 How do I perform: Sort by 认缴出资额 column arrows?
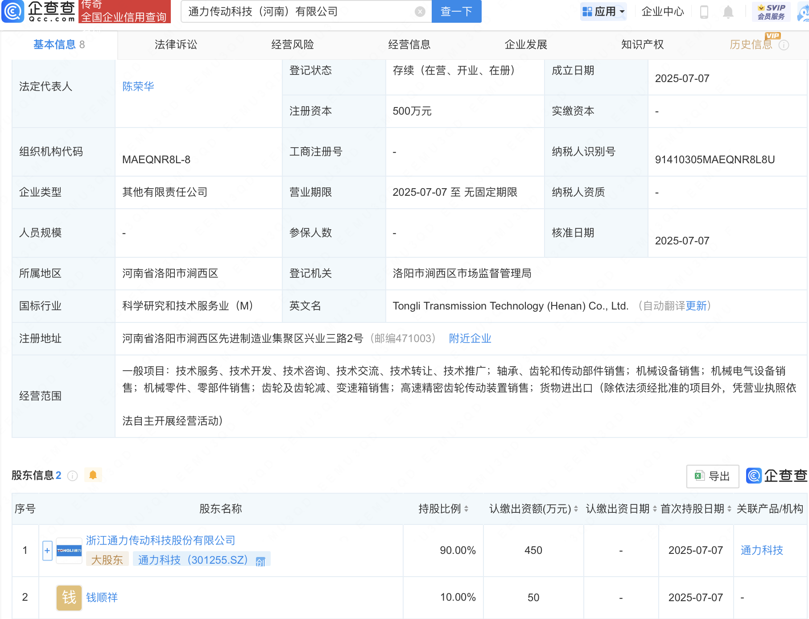pyautogui.click(x=576, y=509)
